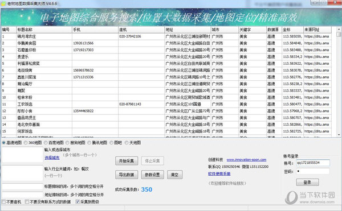Click coordinate cell 113.585059
342x211 pixels.
(x=292, y=36)
